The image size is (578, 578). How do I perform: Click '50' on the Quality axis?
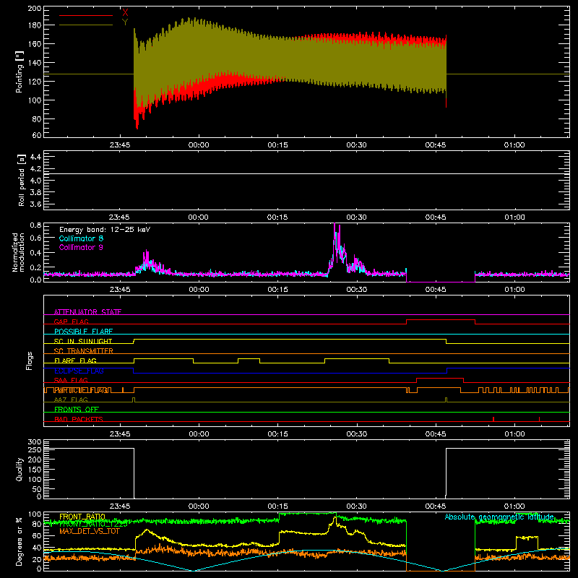pos(37,489)
